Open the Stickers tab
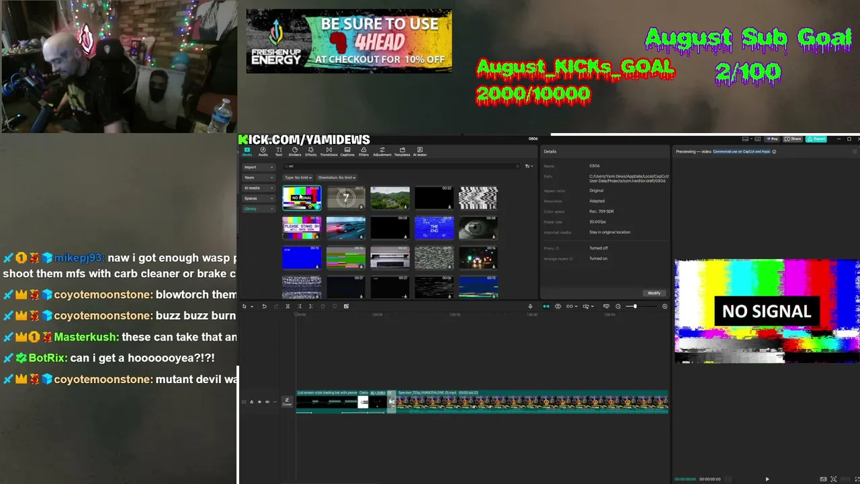860x484 pixels. point(295,151)
